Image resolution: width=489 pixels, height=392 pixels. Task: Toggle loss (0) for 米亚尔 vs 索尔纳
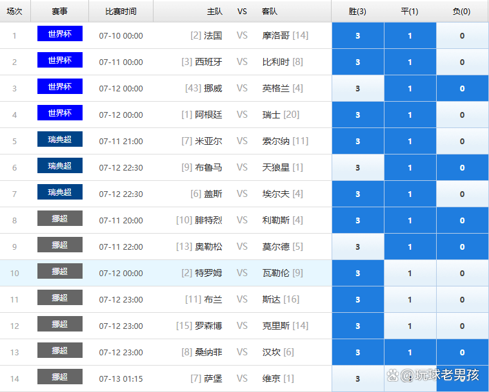coord(462,141)
